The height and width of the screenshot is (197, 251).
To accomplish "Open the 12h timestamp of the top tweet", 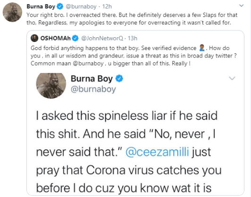I will [x=107, y=7].
